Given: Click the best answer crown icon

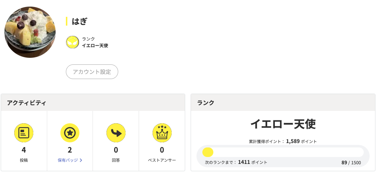Looking at the screenshot, I should 162,132.
